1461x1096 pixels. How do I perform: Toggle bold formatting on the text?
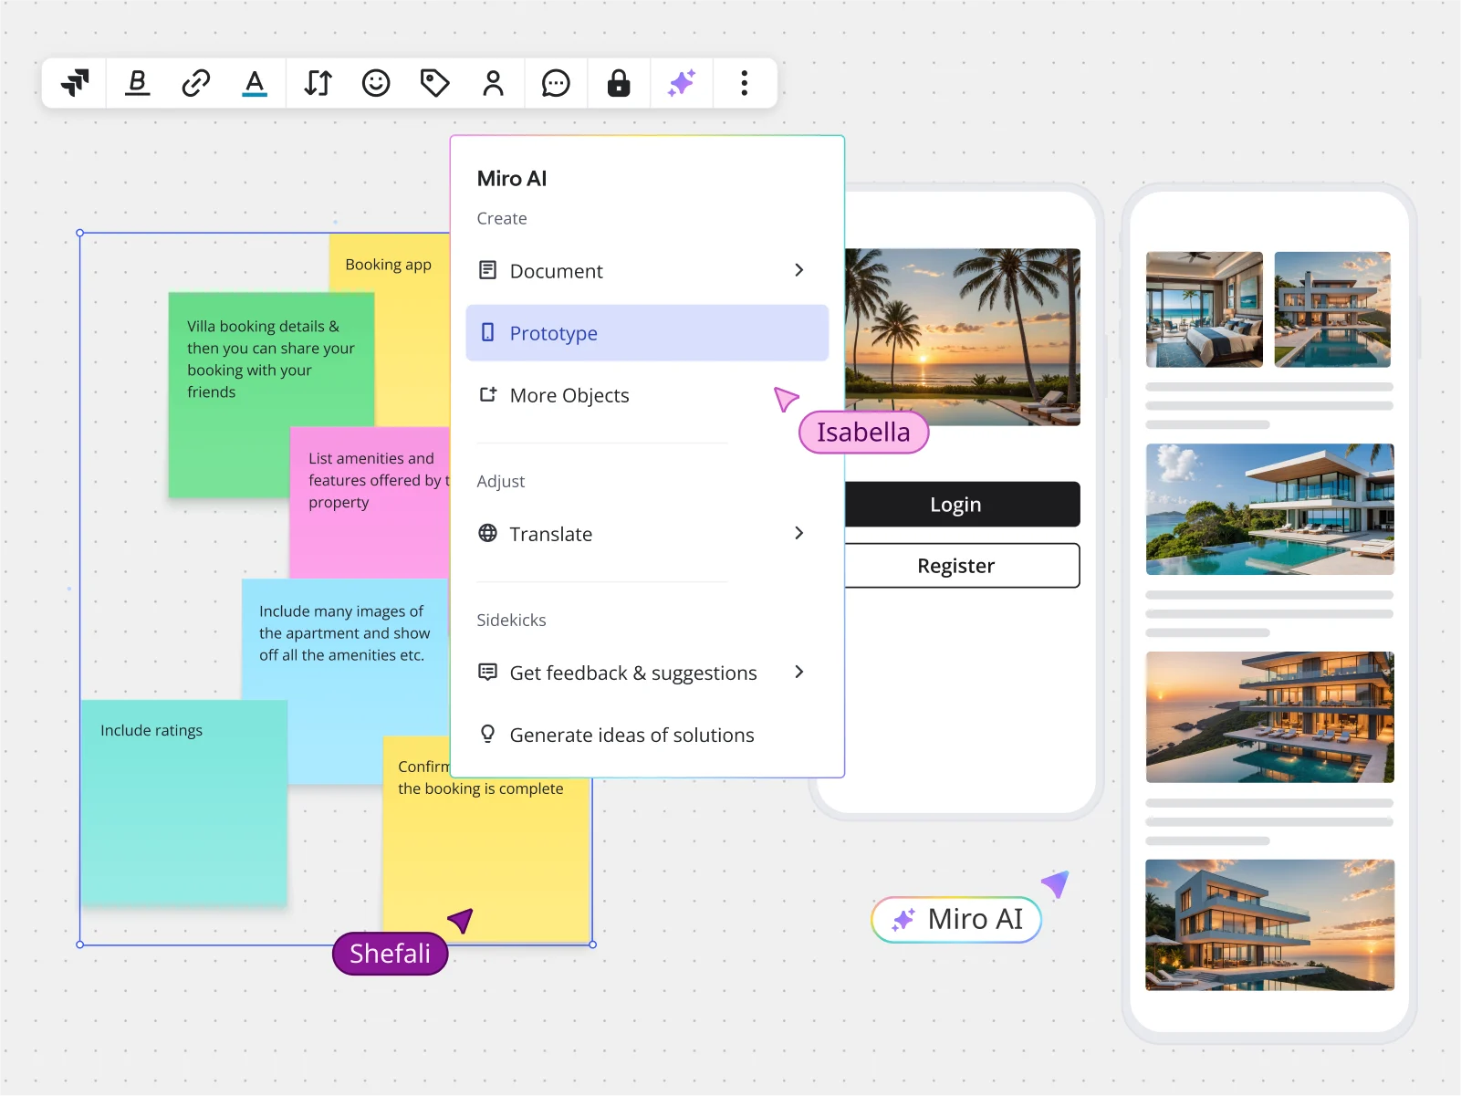click(137, 83)
